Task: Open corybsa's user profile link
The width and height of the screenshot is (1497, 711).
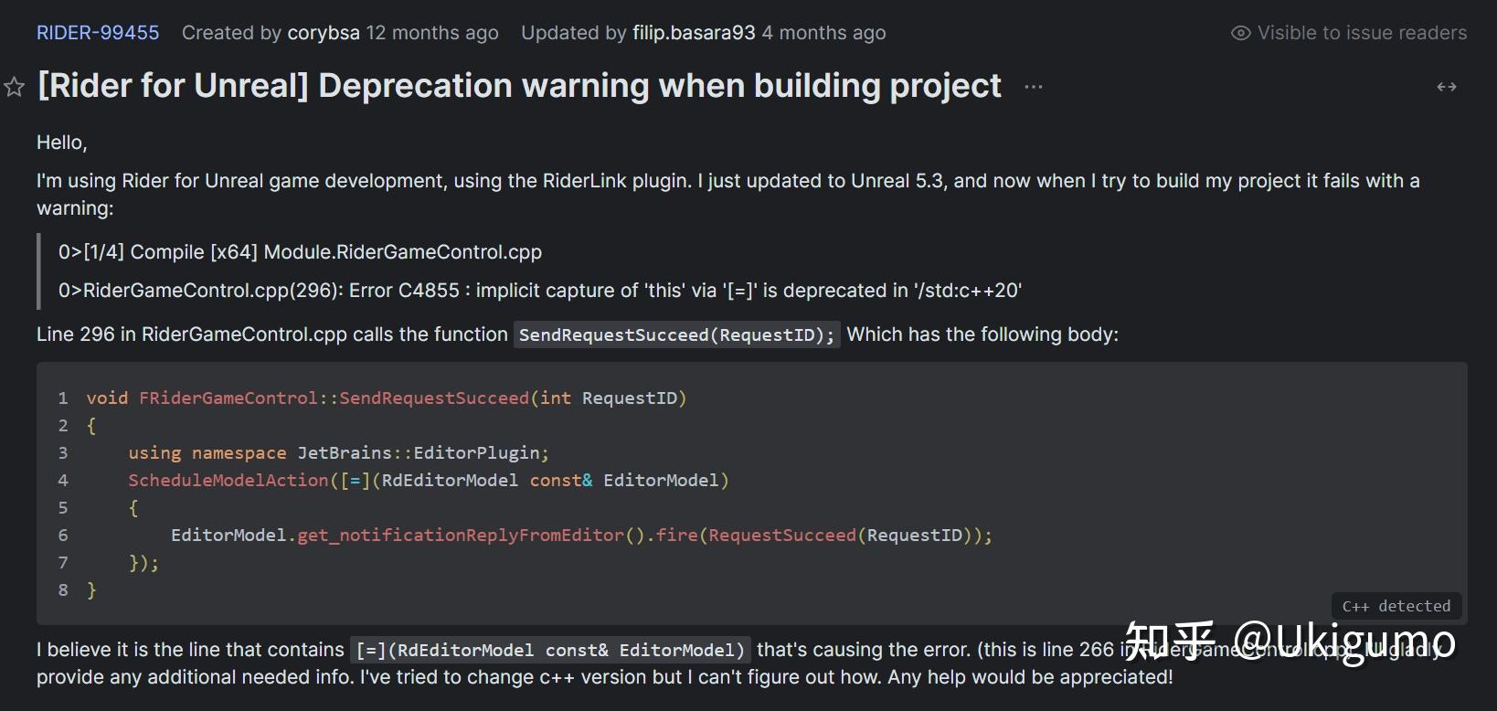Action: 324,33
